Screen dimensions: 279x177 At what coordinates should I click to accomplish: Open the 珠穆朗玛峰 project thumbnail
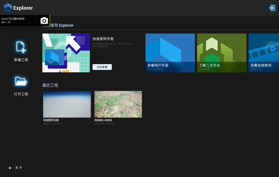(67, 104)
